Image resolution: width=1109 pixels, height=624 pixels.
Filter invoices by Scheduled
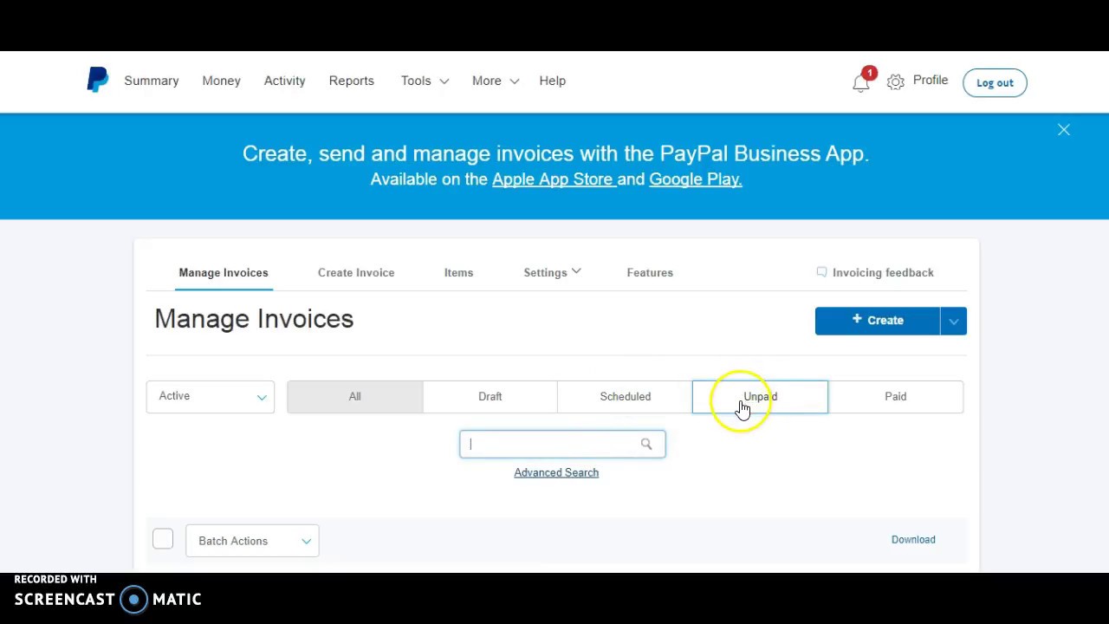[626, 396]
